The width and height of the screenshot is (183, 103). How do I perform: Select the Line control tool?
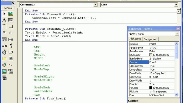coord(11,65)
